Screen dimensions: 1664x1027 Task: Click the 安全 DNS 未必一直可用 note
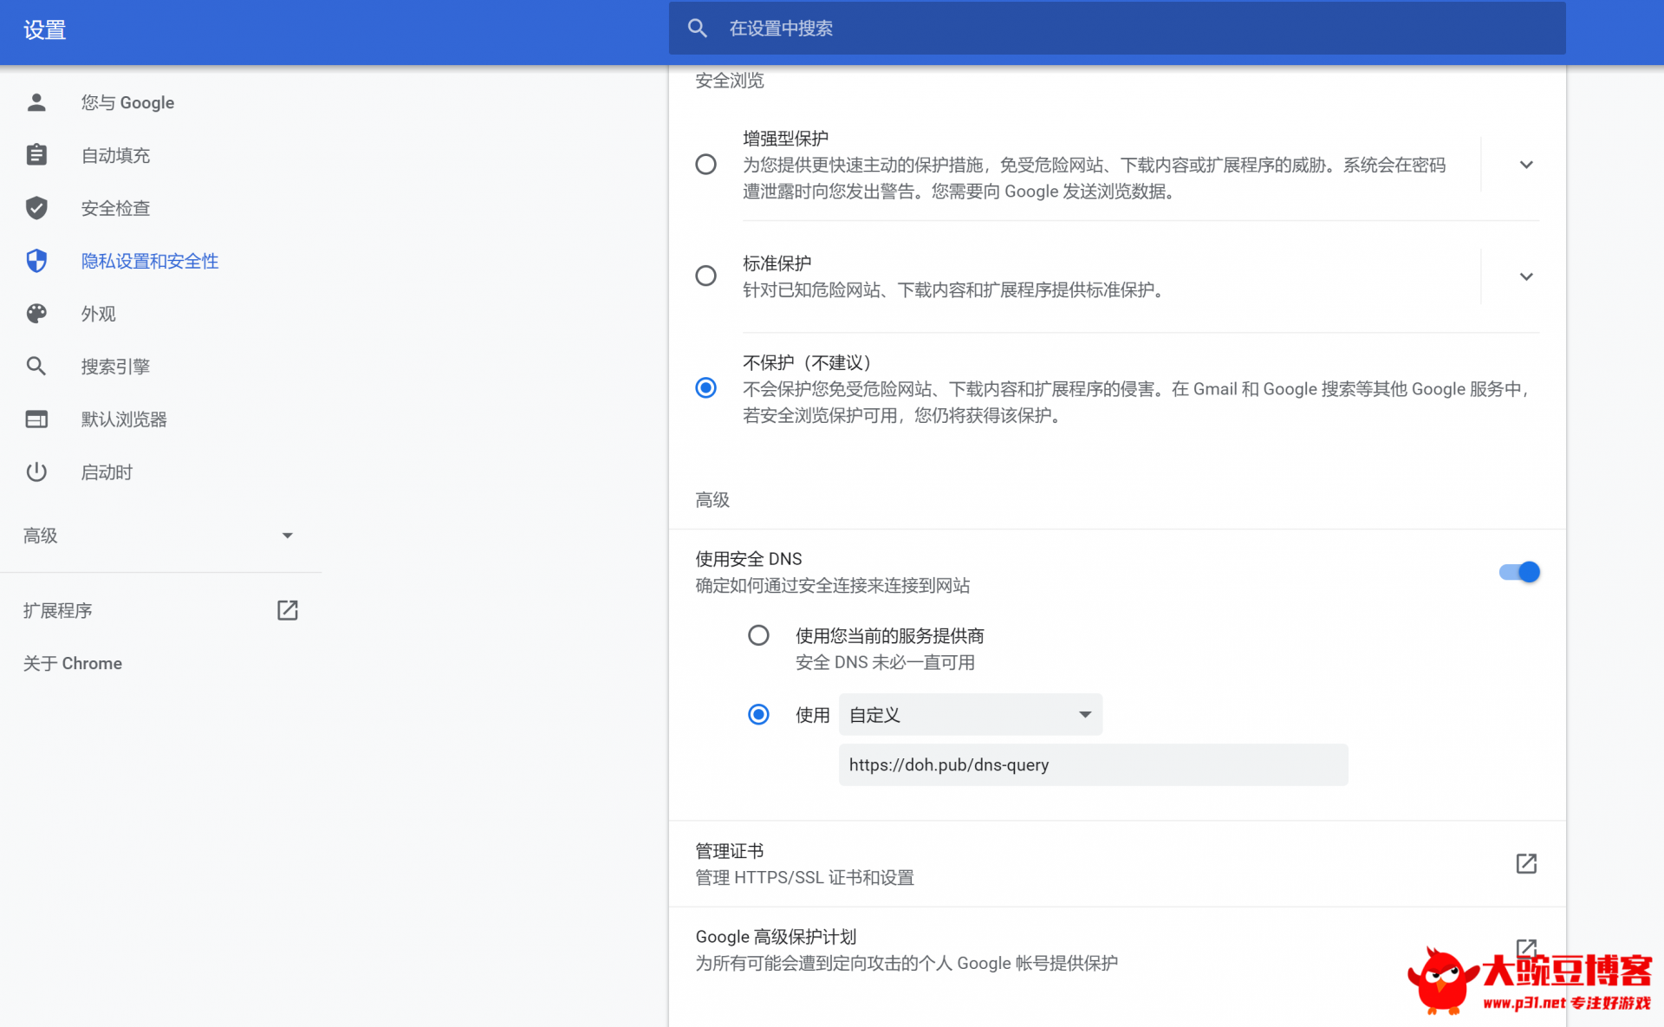tap(885, 663)
